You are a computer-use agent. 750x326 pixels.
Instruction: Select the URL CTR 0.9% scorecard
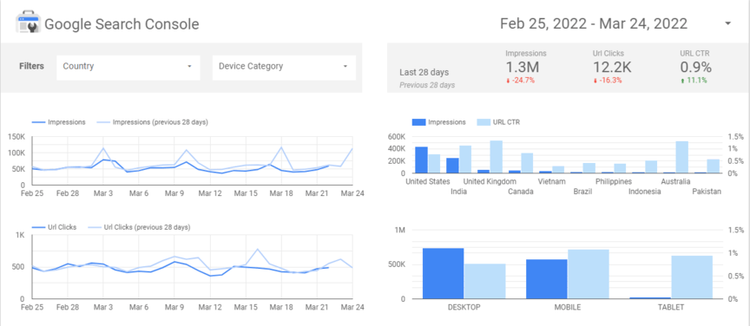[x=696, y=67]
